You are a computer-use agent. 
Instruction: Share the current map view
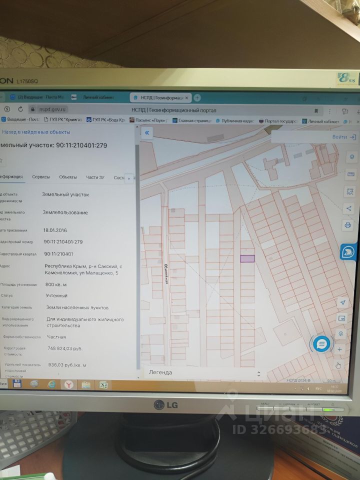348,208
